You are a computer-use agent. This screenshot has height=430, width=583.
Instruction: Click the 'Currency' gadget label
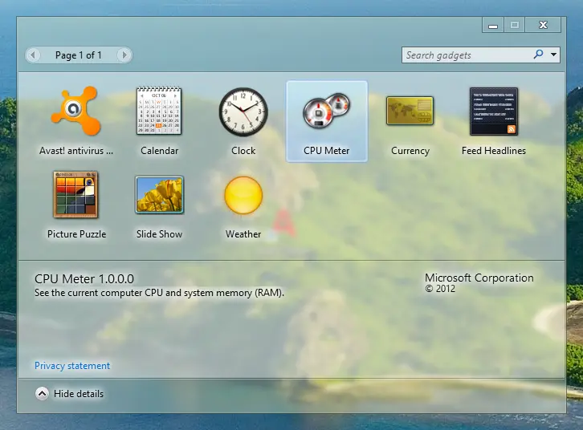[x=410, y=151]
